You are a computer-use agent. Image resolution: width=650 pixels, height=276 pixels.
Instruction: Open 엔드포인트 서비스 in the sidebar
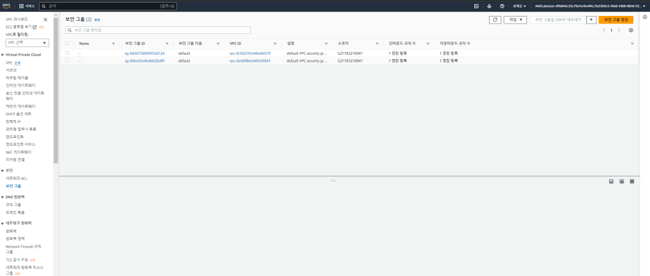pos(21,144)
